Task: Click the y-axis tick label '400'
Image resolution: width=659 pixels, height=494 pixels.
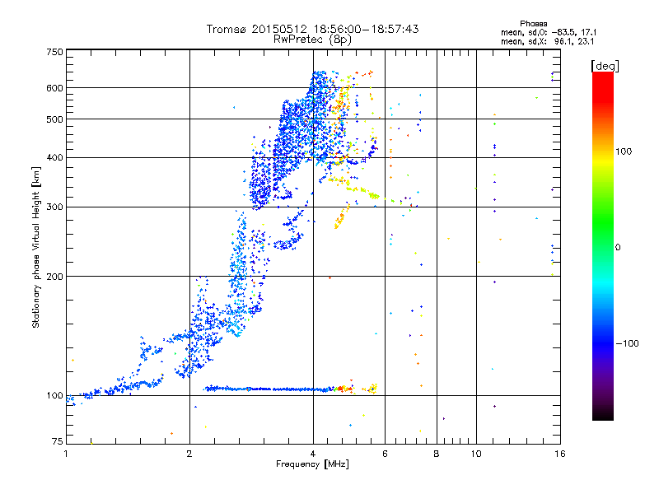Action: [x=54, y=157]
